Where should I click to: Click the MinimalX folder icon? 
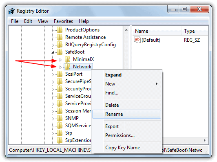68,59
